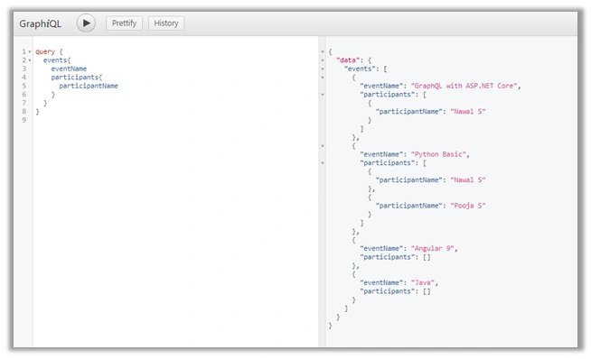Select the "Angular 9" event name value
The image size is (591, 359).
[432, 248]
